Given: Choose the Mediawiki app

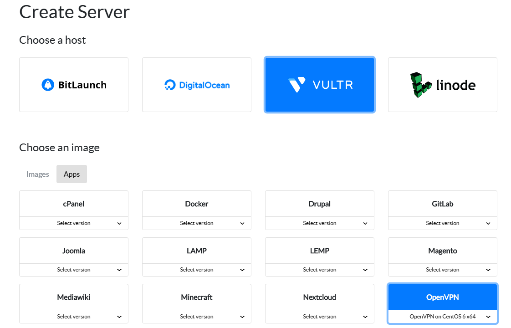Looking at the screenshot, I should [74, 297].
